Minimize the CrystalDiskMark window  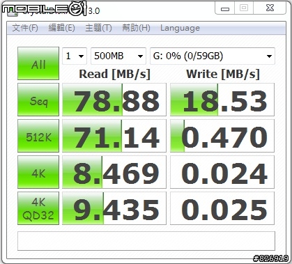click(x=225, y=8)
